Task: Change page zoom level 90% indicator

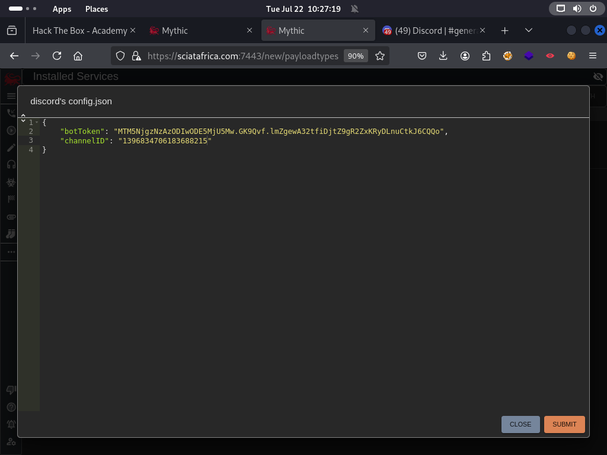Action: pyautogui.click(x=356, y=56)
